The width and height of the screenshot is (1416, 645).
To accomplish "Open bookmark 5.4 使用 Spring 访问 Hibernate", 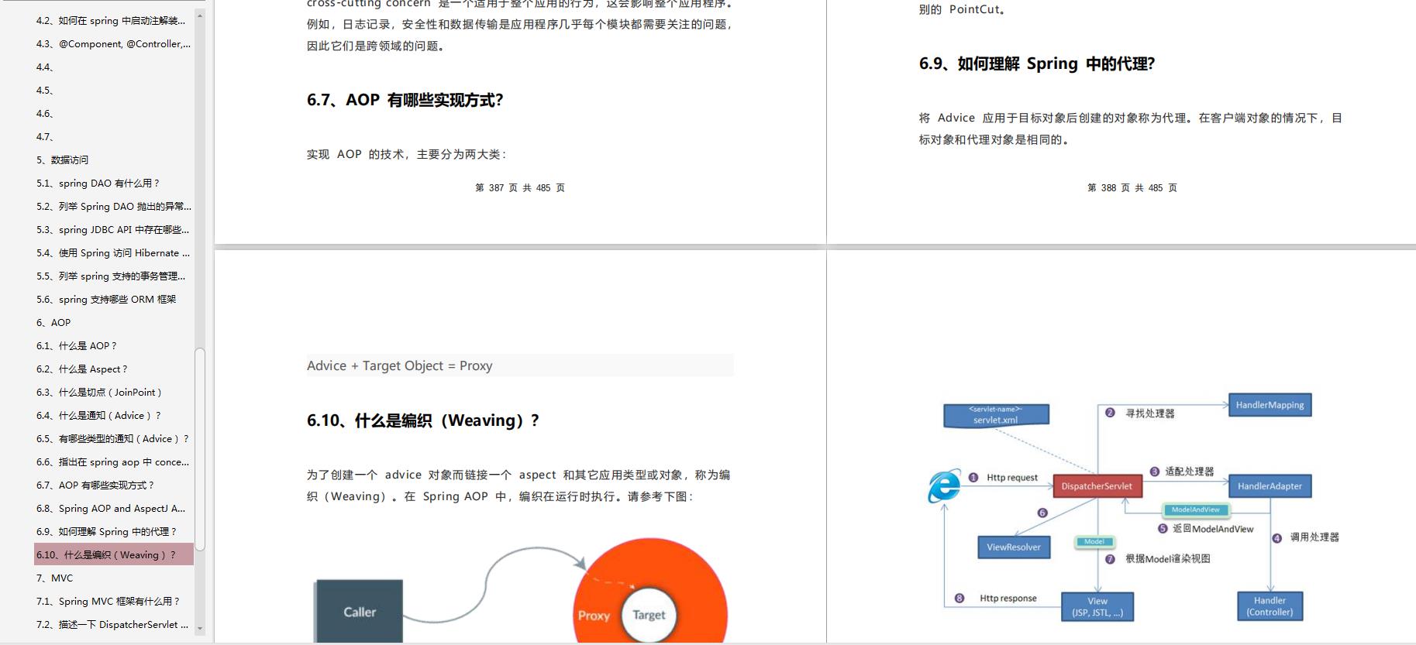I will click(x=112, y=253).
